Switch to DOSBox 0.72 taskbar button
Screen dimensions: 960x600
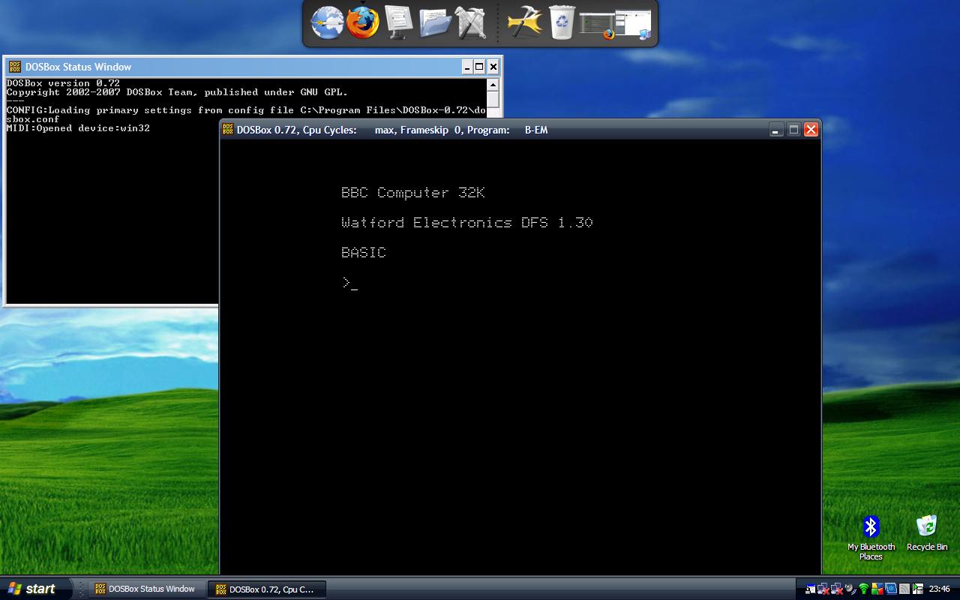coord(266,589)
